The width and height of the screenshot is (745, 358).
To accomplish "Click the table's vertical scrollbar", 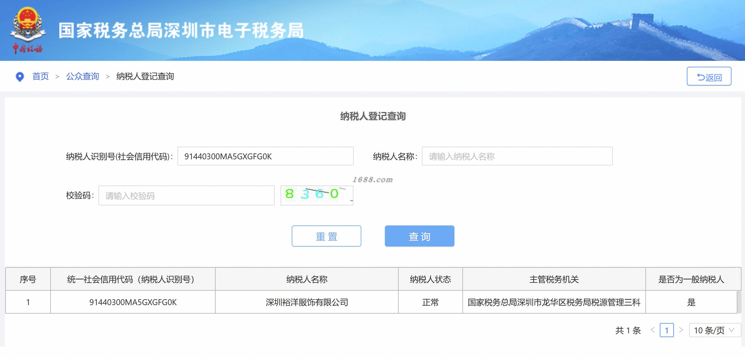I will tap(739, 302).
